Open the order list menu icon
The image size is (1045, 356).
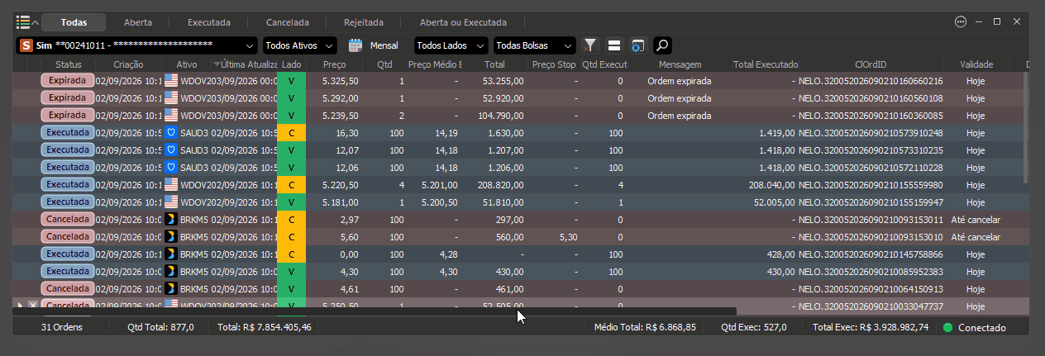[x=23, y=22]
